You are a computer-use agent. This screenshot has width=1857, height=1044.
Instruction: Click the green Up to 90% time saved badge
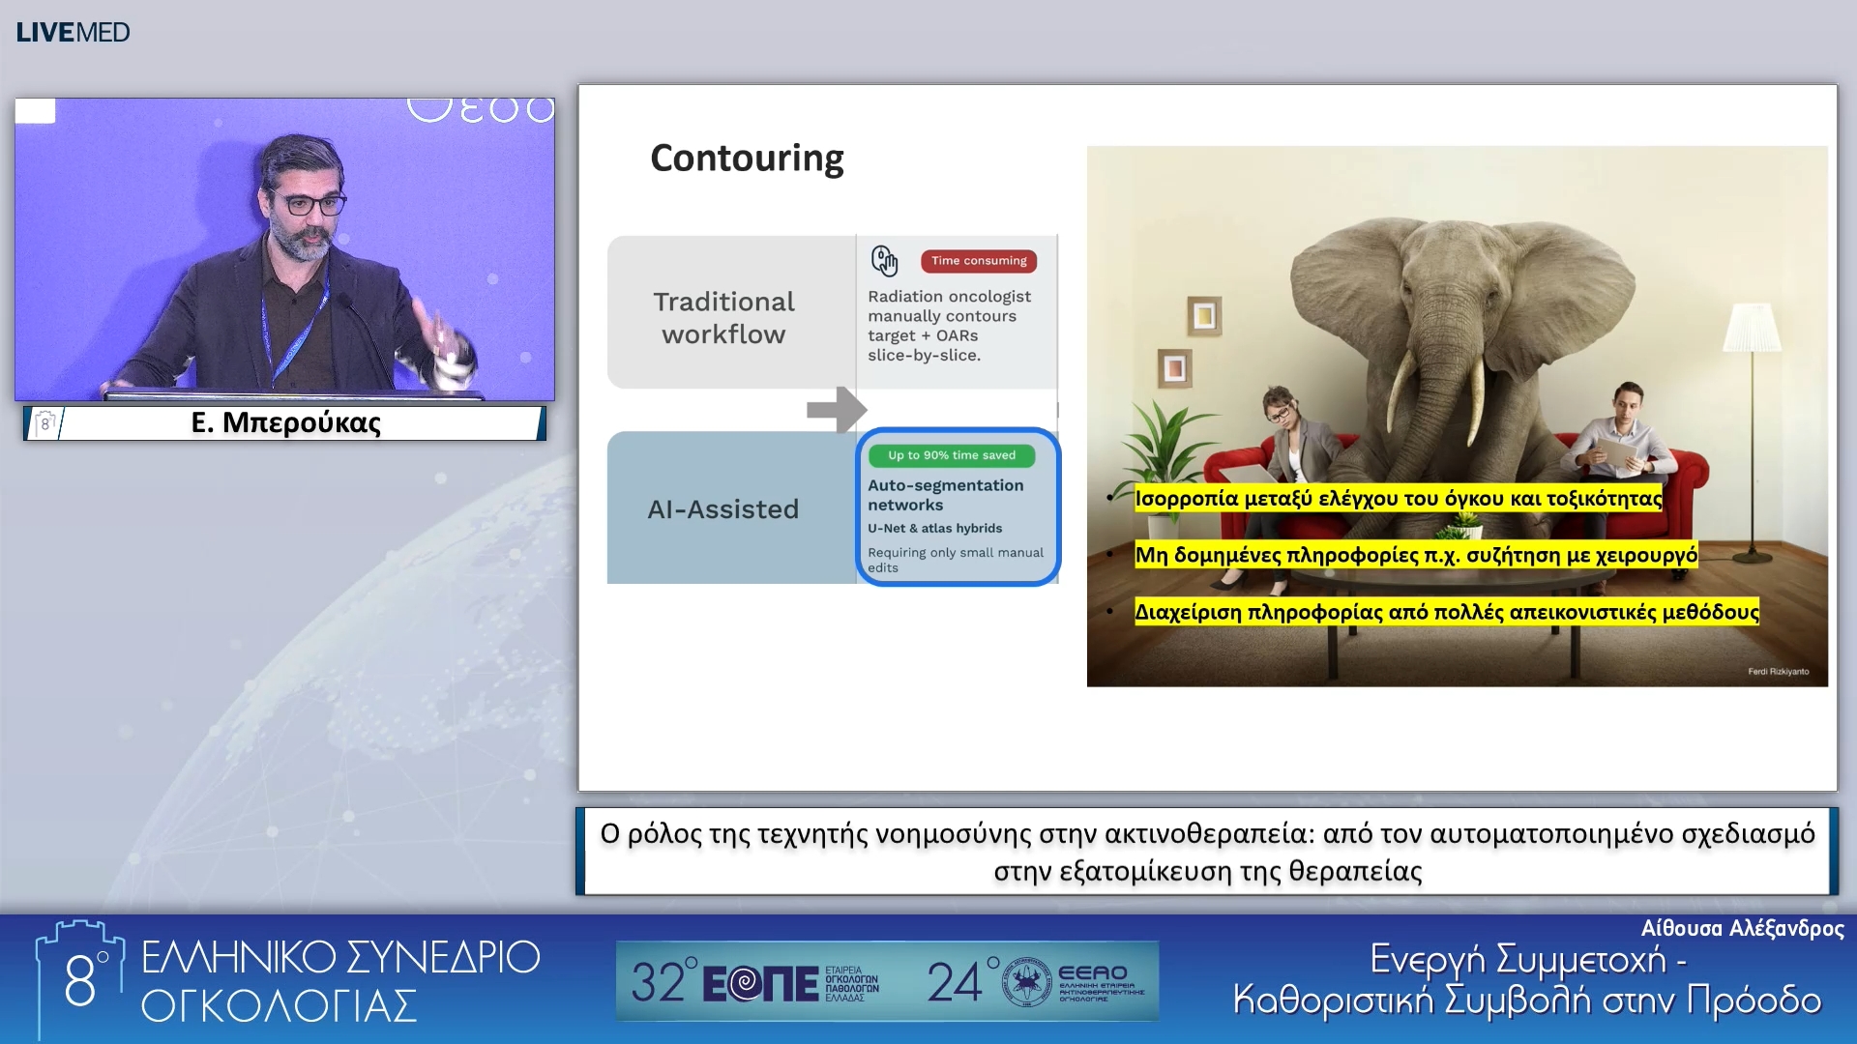952,455
